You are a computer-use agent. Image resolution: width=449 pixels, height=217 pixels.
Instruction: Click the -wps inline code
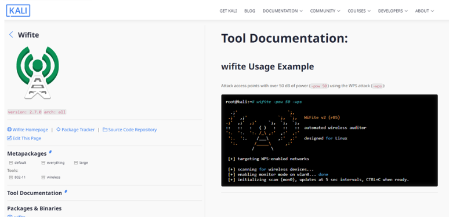click(377, 86)
